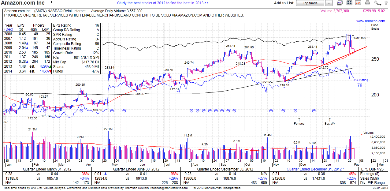
Task: Open help with the question mark icon
Action: pyautogui.click(x=386, y=3)
